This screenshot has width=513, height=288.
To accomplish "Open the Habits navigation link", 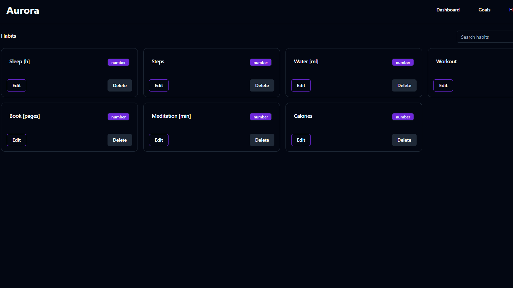I will [511, 10].
